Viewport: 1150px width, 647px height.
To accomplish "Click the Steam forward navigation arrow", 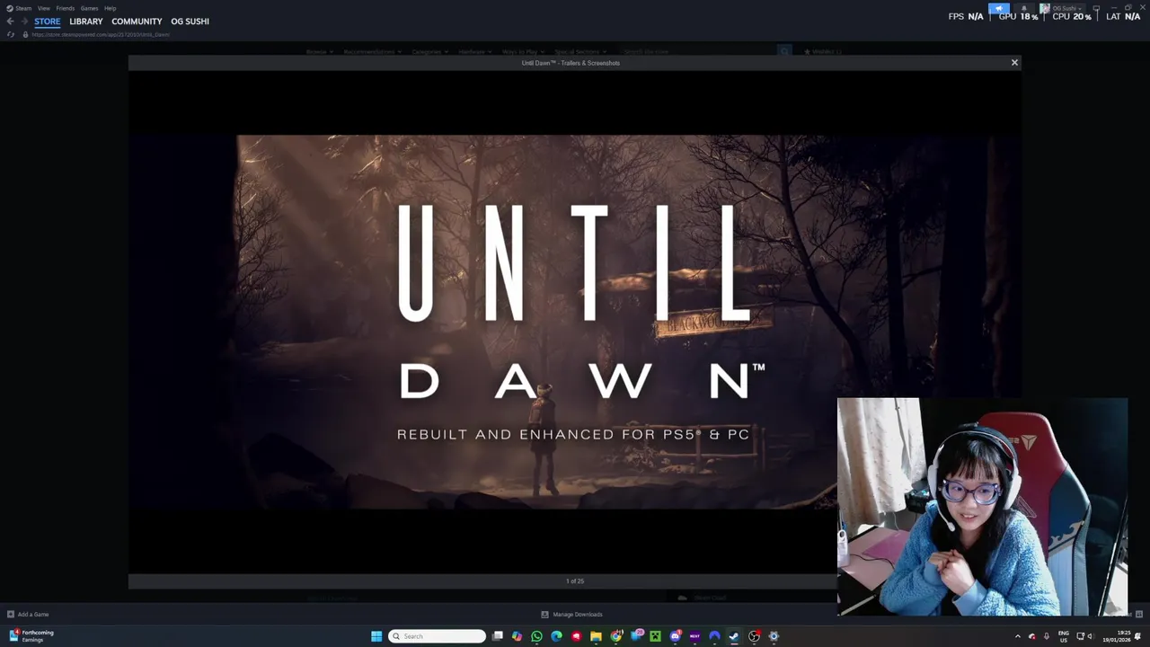I will (x=23, y=22).
